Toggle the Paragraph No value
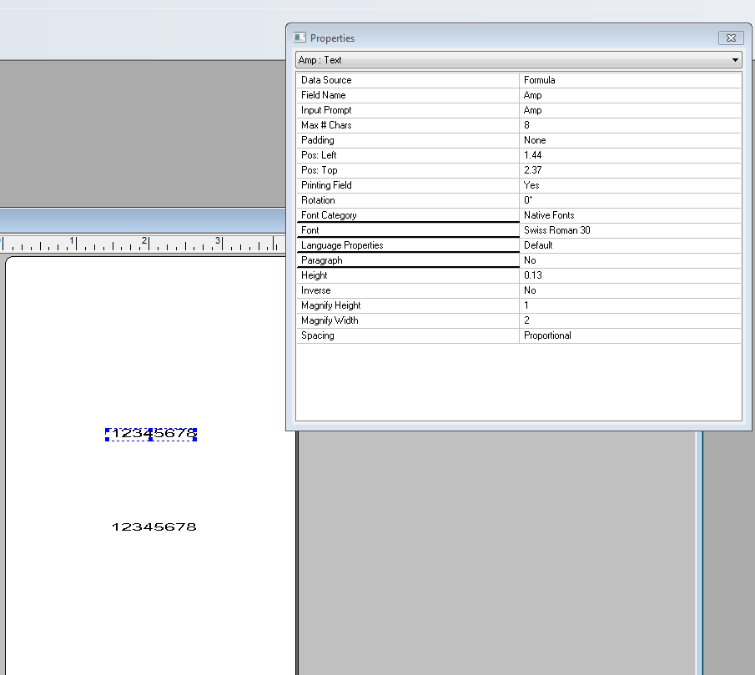The height and width of the screenshot is (675, 755). point(630,260)
